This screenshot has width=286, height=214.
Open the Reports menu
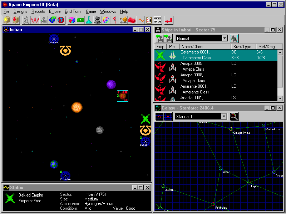pyautogui.click(x=38, y=11)
